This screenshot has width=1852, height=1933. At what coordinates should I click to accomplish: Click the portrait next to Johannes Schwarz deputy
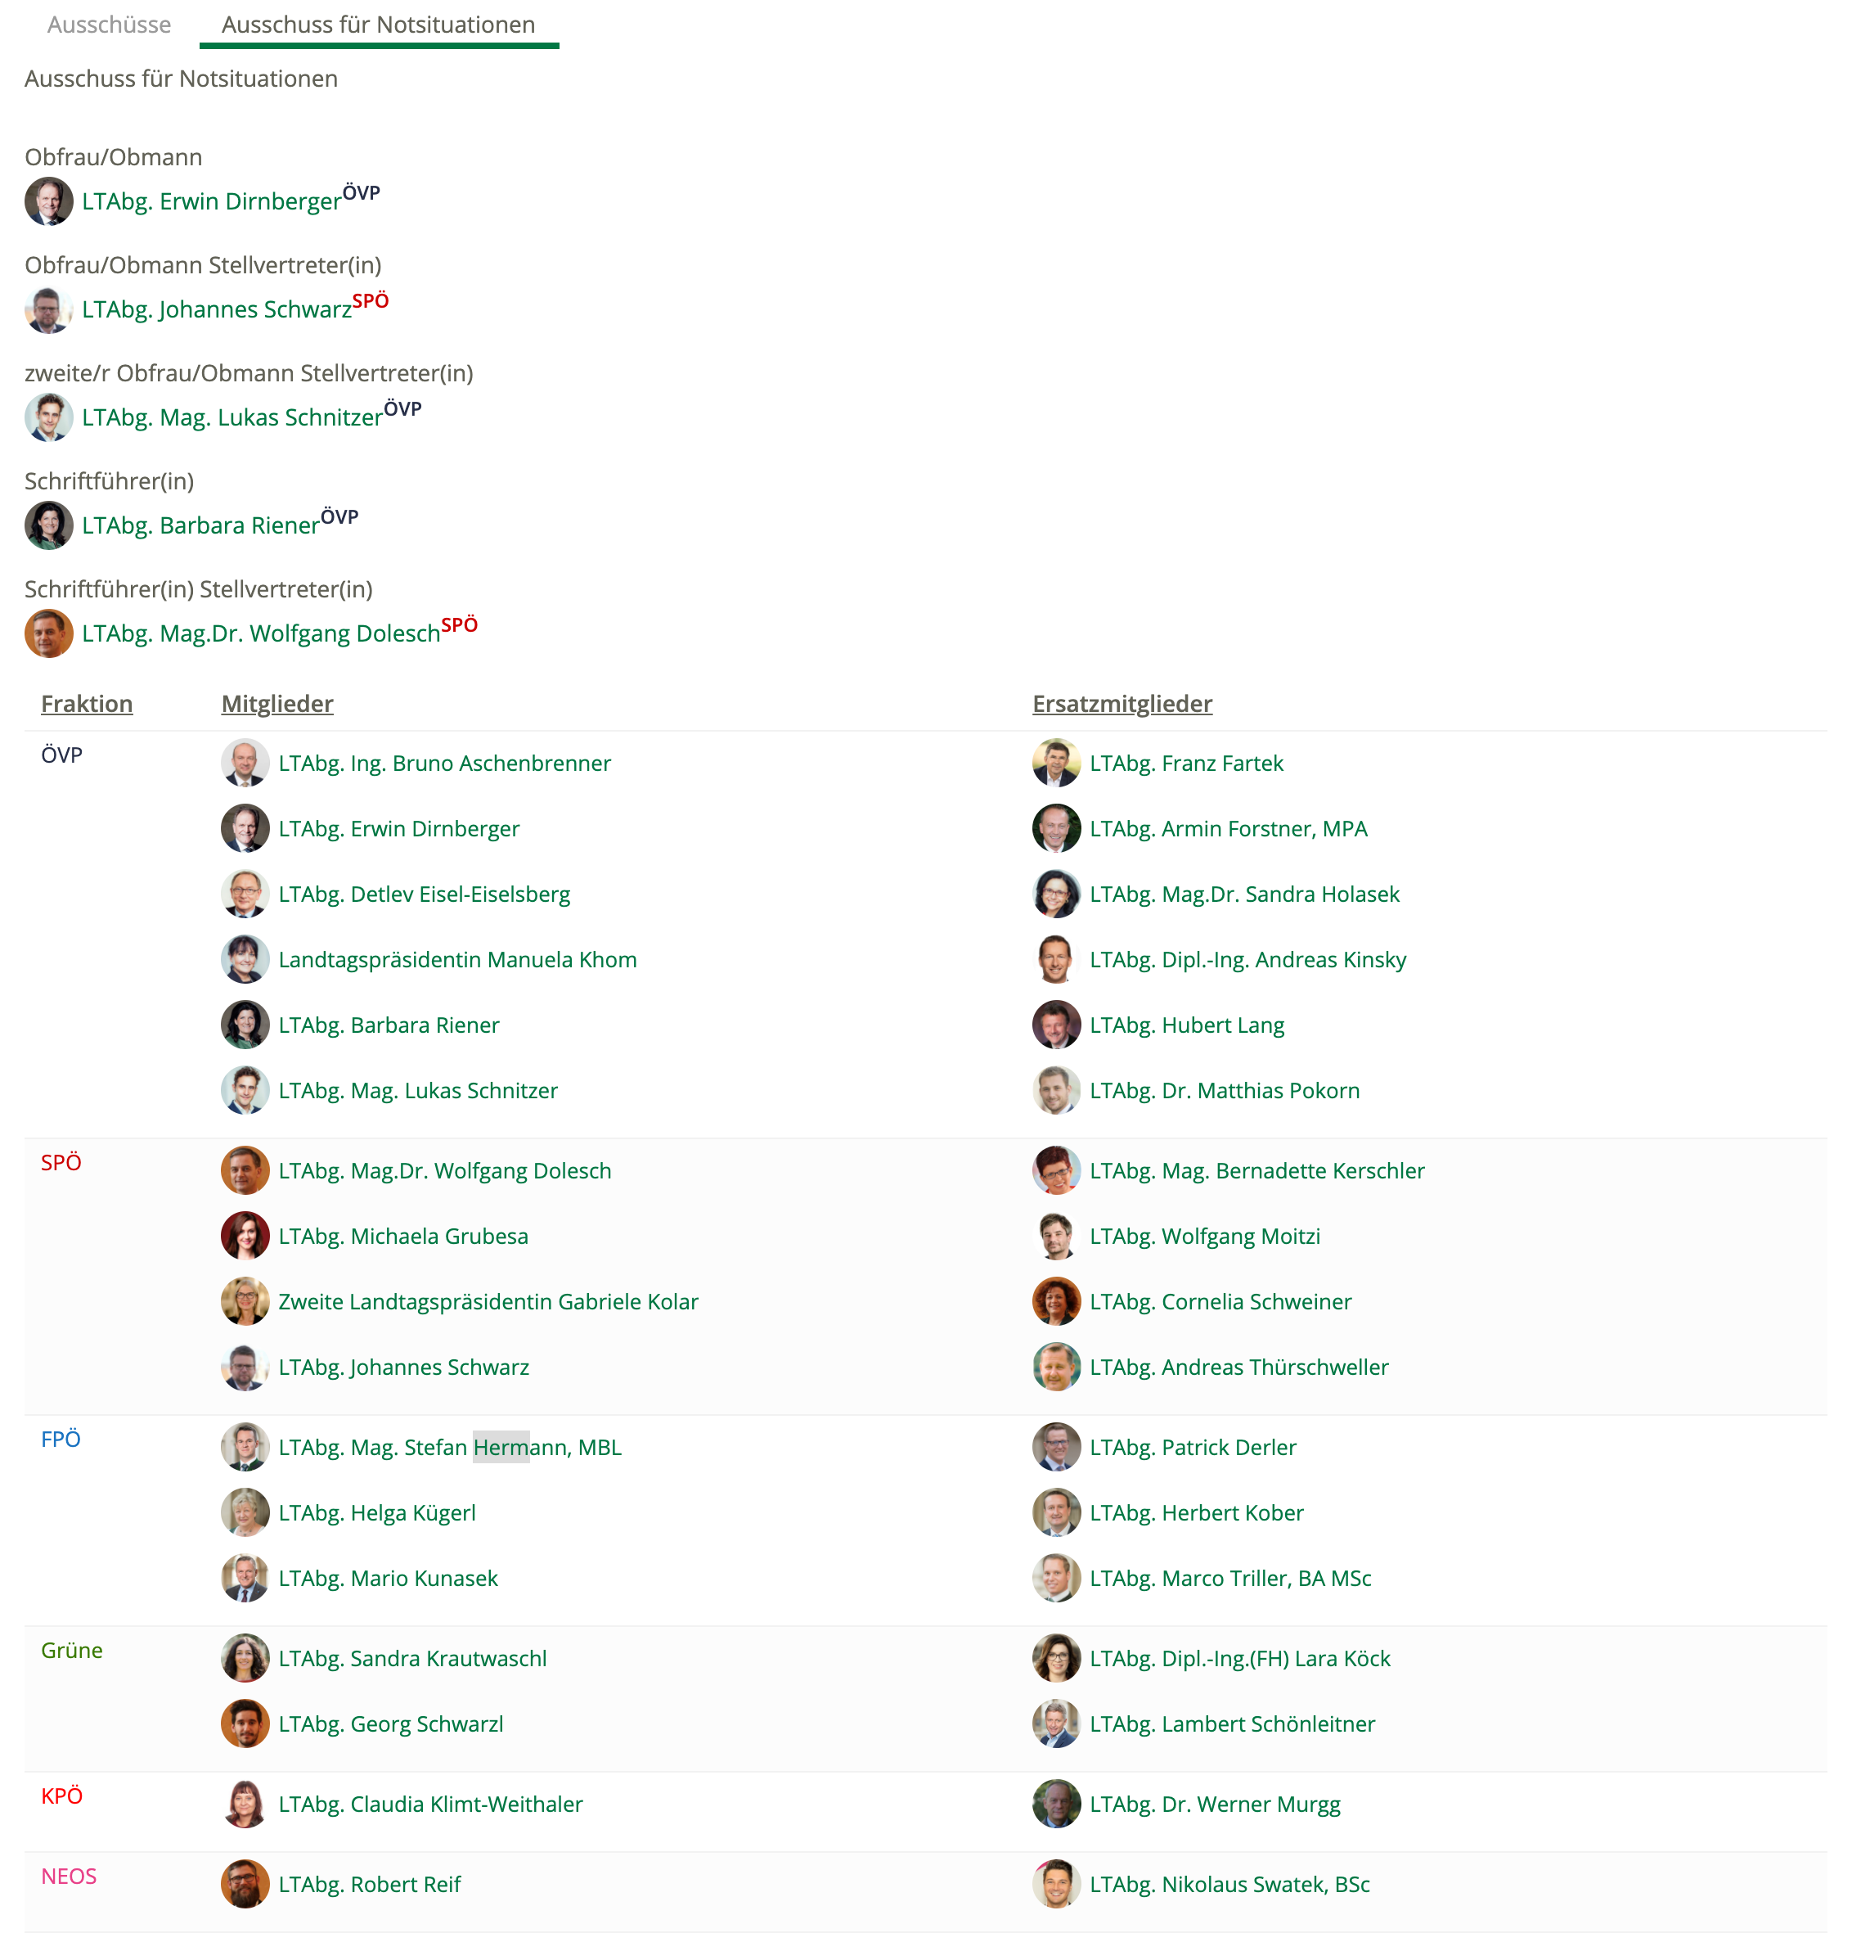48,309
